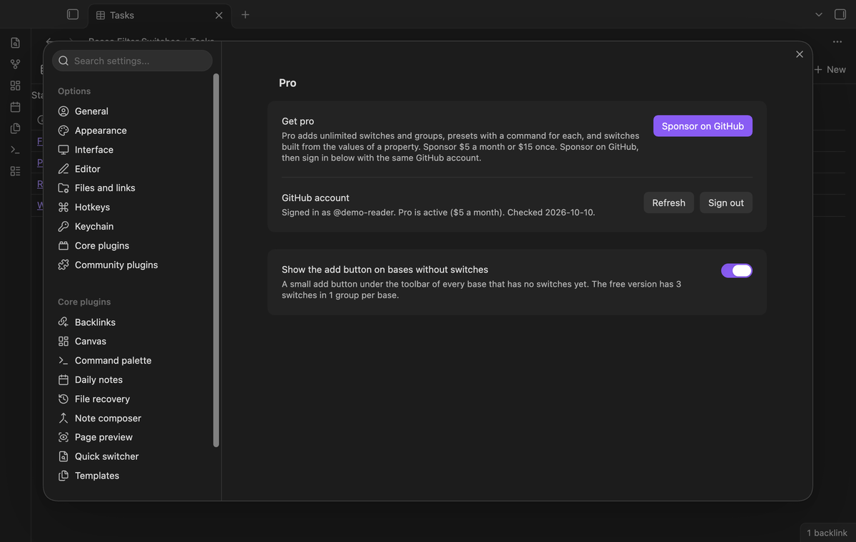Toggle the right sidebar icon
The height and width of the screenshot is (542, 856).
[840, 14]
